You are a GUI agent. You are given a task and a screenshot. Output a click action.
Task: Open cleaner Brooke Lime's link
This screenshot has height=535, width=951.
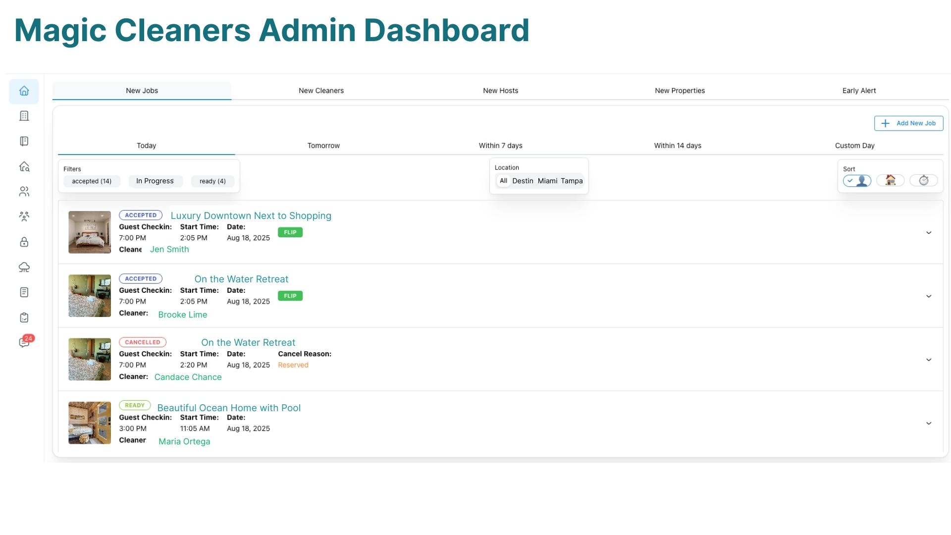(x=182, y=315)
